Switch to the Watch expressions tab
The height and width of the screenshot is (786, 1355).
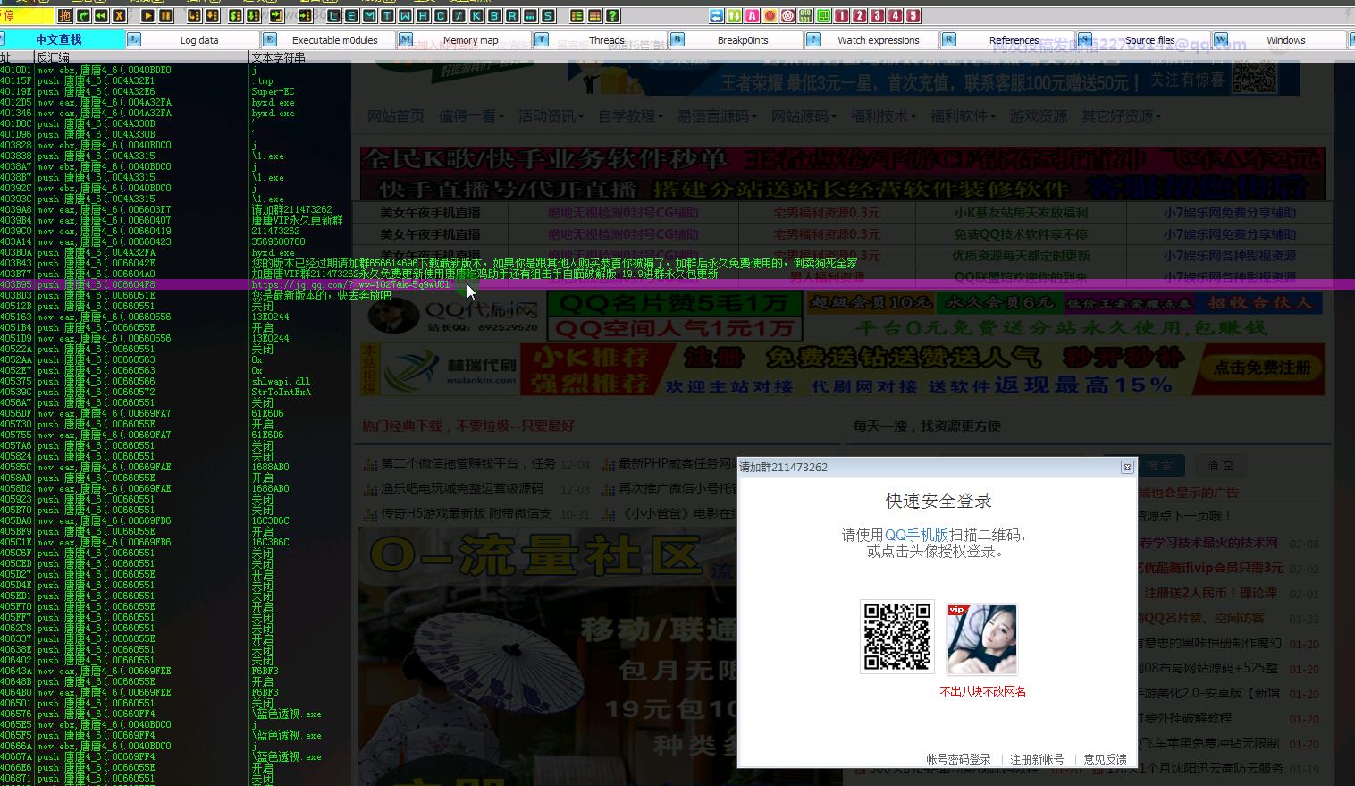pos(880,39)
